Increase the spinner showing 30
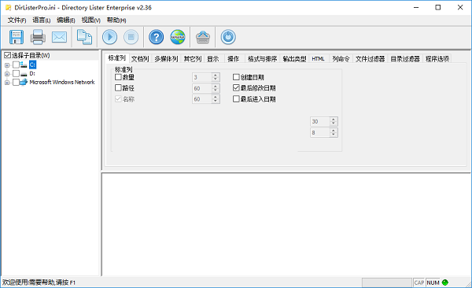This screenshot has height=288, width=472. coord(334,120)
